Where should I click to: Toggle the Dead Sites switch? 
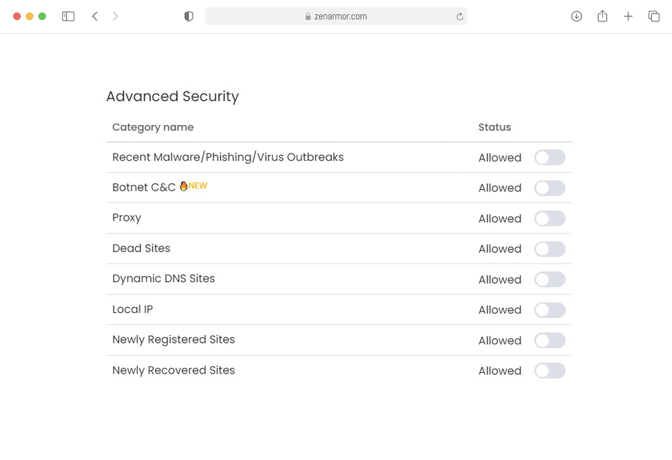550,249
